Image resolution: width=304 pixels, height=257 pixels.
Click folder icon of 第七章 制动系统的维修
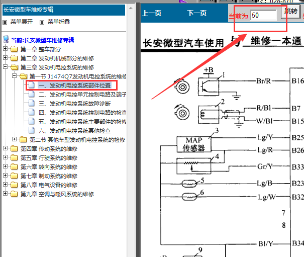point(14,176)
